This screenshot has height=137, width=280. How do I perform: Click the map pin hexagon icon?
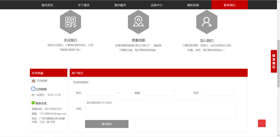click(138, 22)
